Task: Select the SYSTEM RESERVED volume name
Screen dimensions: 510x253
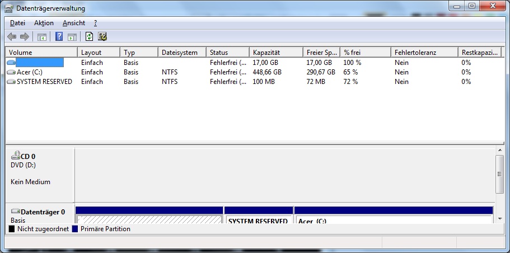Action: (44, 82)
